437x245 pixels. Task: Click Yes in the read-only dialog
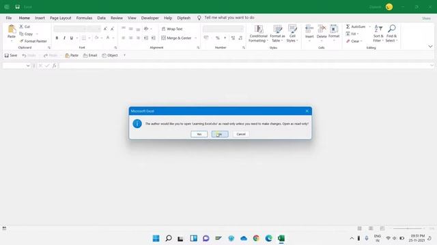199,134
